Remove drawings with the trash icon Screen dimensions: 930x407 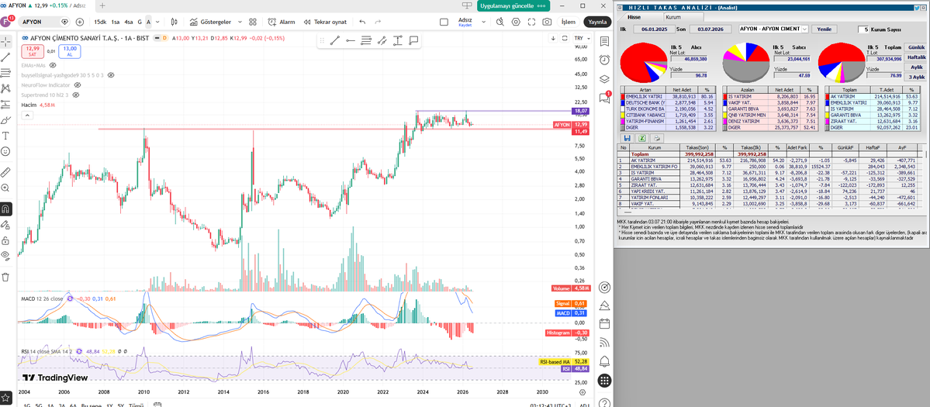coord(6,277)
